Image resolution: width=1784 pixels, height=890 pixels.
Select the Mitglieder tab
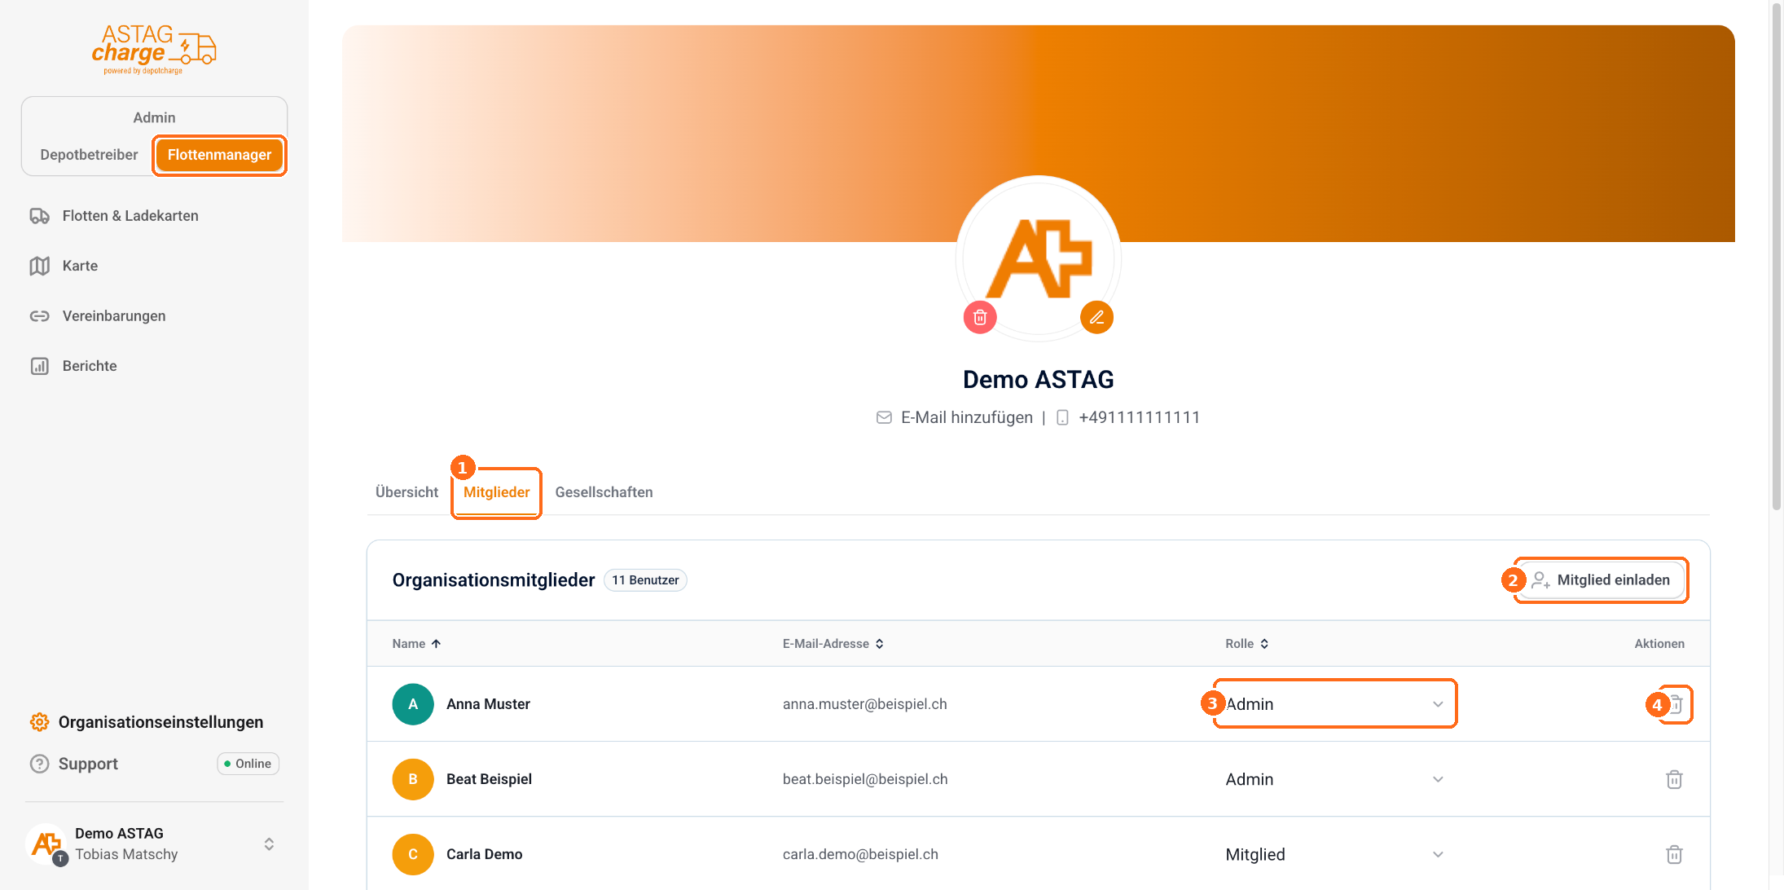(496, 492)
